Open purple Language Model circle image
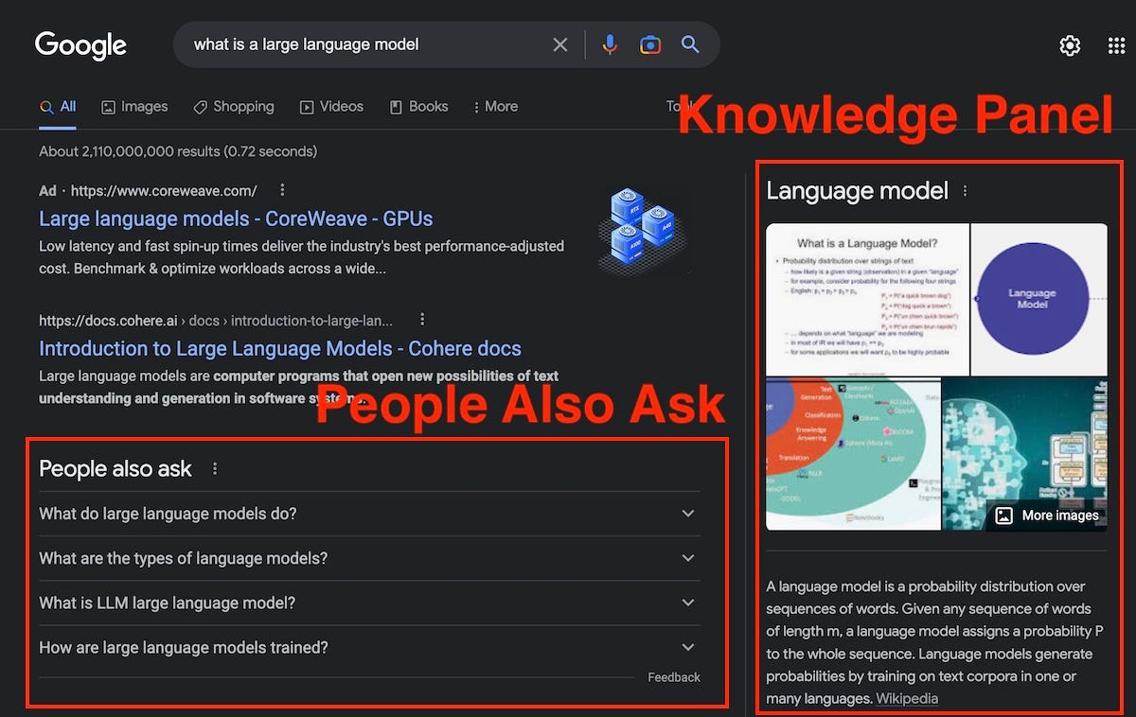Image resolution: width=1136 pixels, height=717 pixels. (1039, 299)
